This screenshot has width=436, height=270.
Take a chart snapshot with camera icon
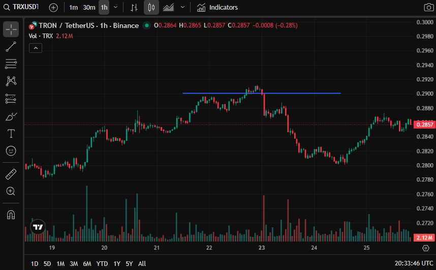[428, 8]
